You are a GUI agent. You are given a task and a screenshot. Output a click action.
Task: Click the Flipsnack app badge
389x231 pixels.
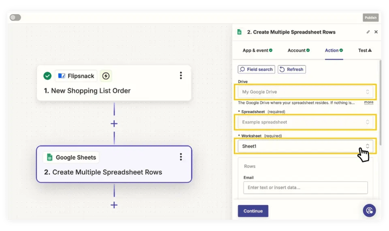pos(76,76)
